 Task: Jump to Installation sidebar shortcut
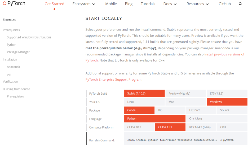click(x=10, y=59)
